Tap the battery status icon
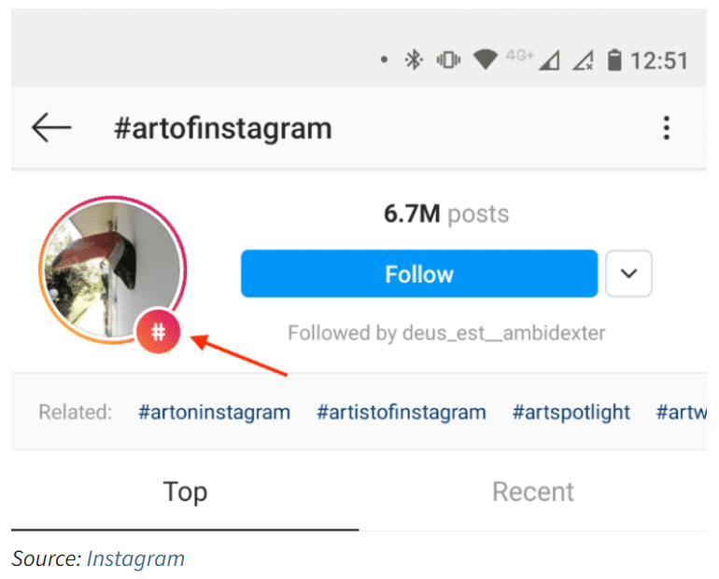This screenshot has height=579, width=719. pos(614,60)
